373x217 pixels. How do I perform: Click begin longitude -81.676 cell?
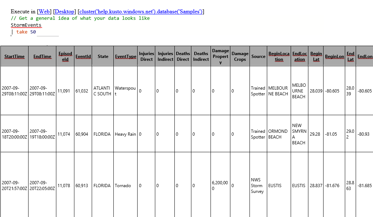pos(334,185)
